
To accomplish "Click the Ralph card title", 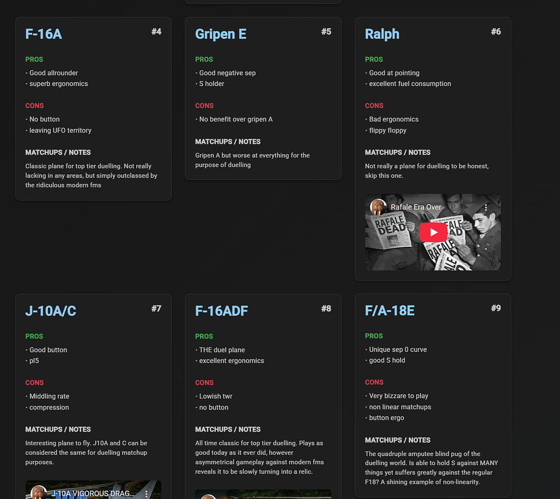I will click(382, 34).
